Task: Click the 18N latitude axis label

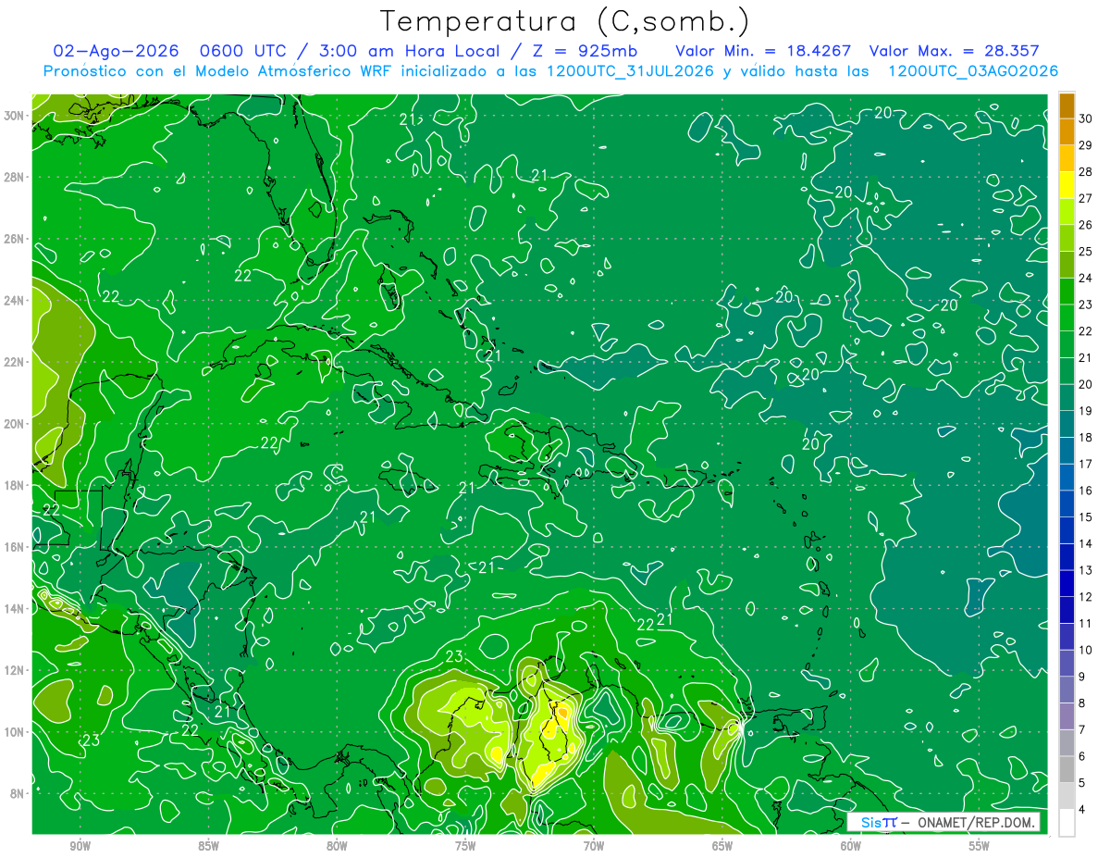Action: click(x=16, y=485)
